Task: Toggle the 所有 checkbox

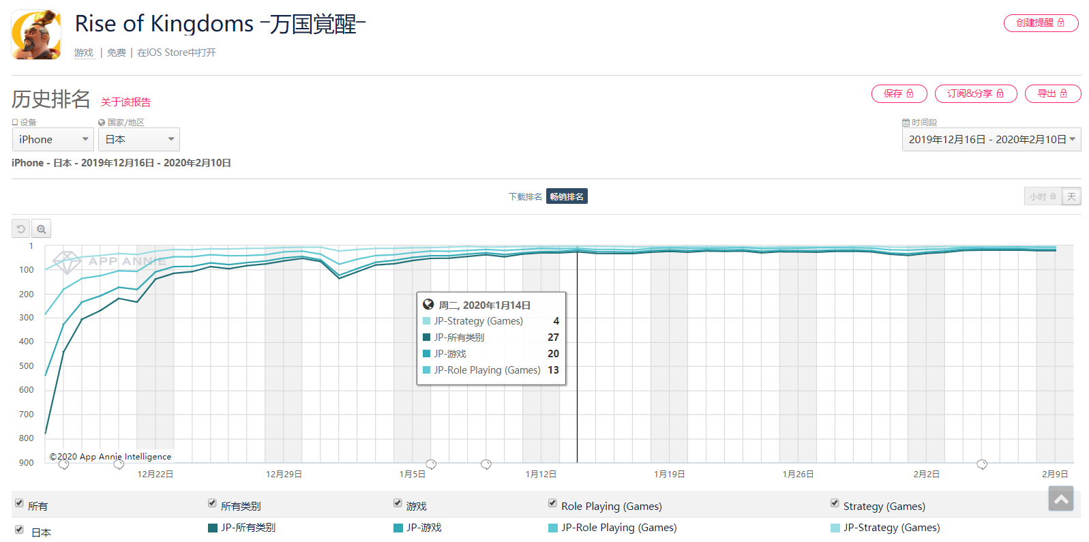Action: click(x=19, y=503)
